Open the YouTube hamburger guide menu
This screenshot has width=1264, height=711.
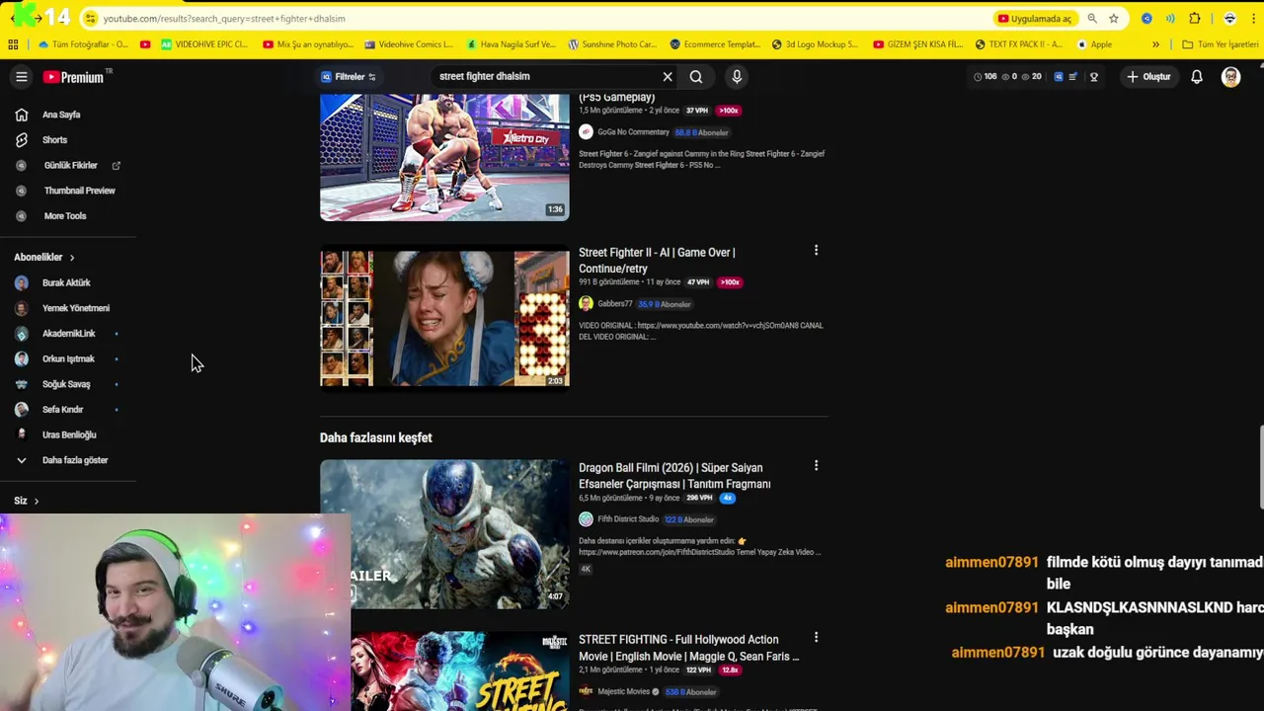click(21, 77)
